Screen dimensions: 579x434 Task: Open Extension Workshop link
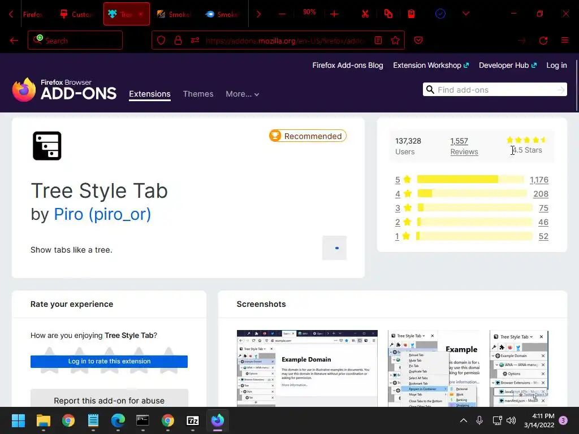coord(431,66)
